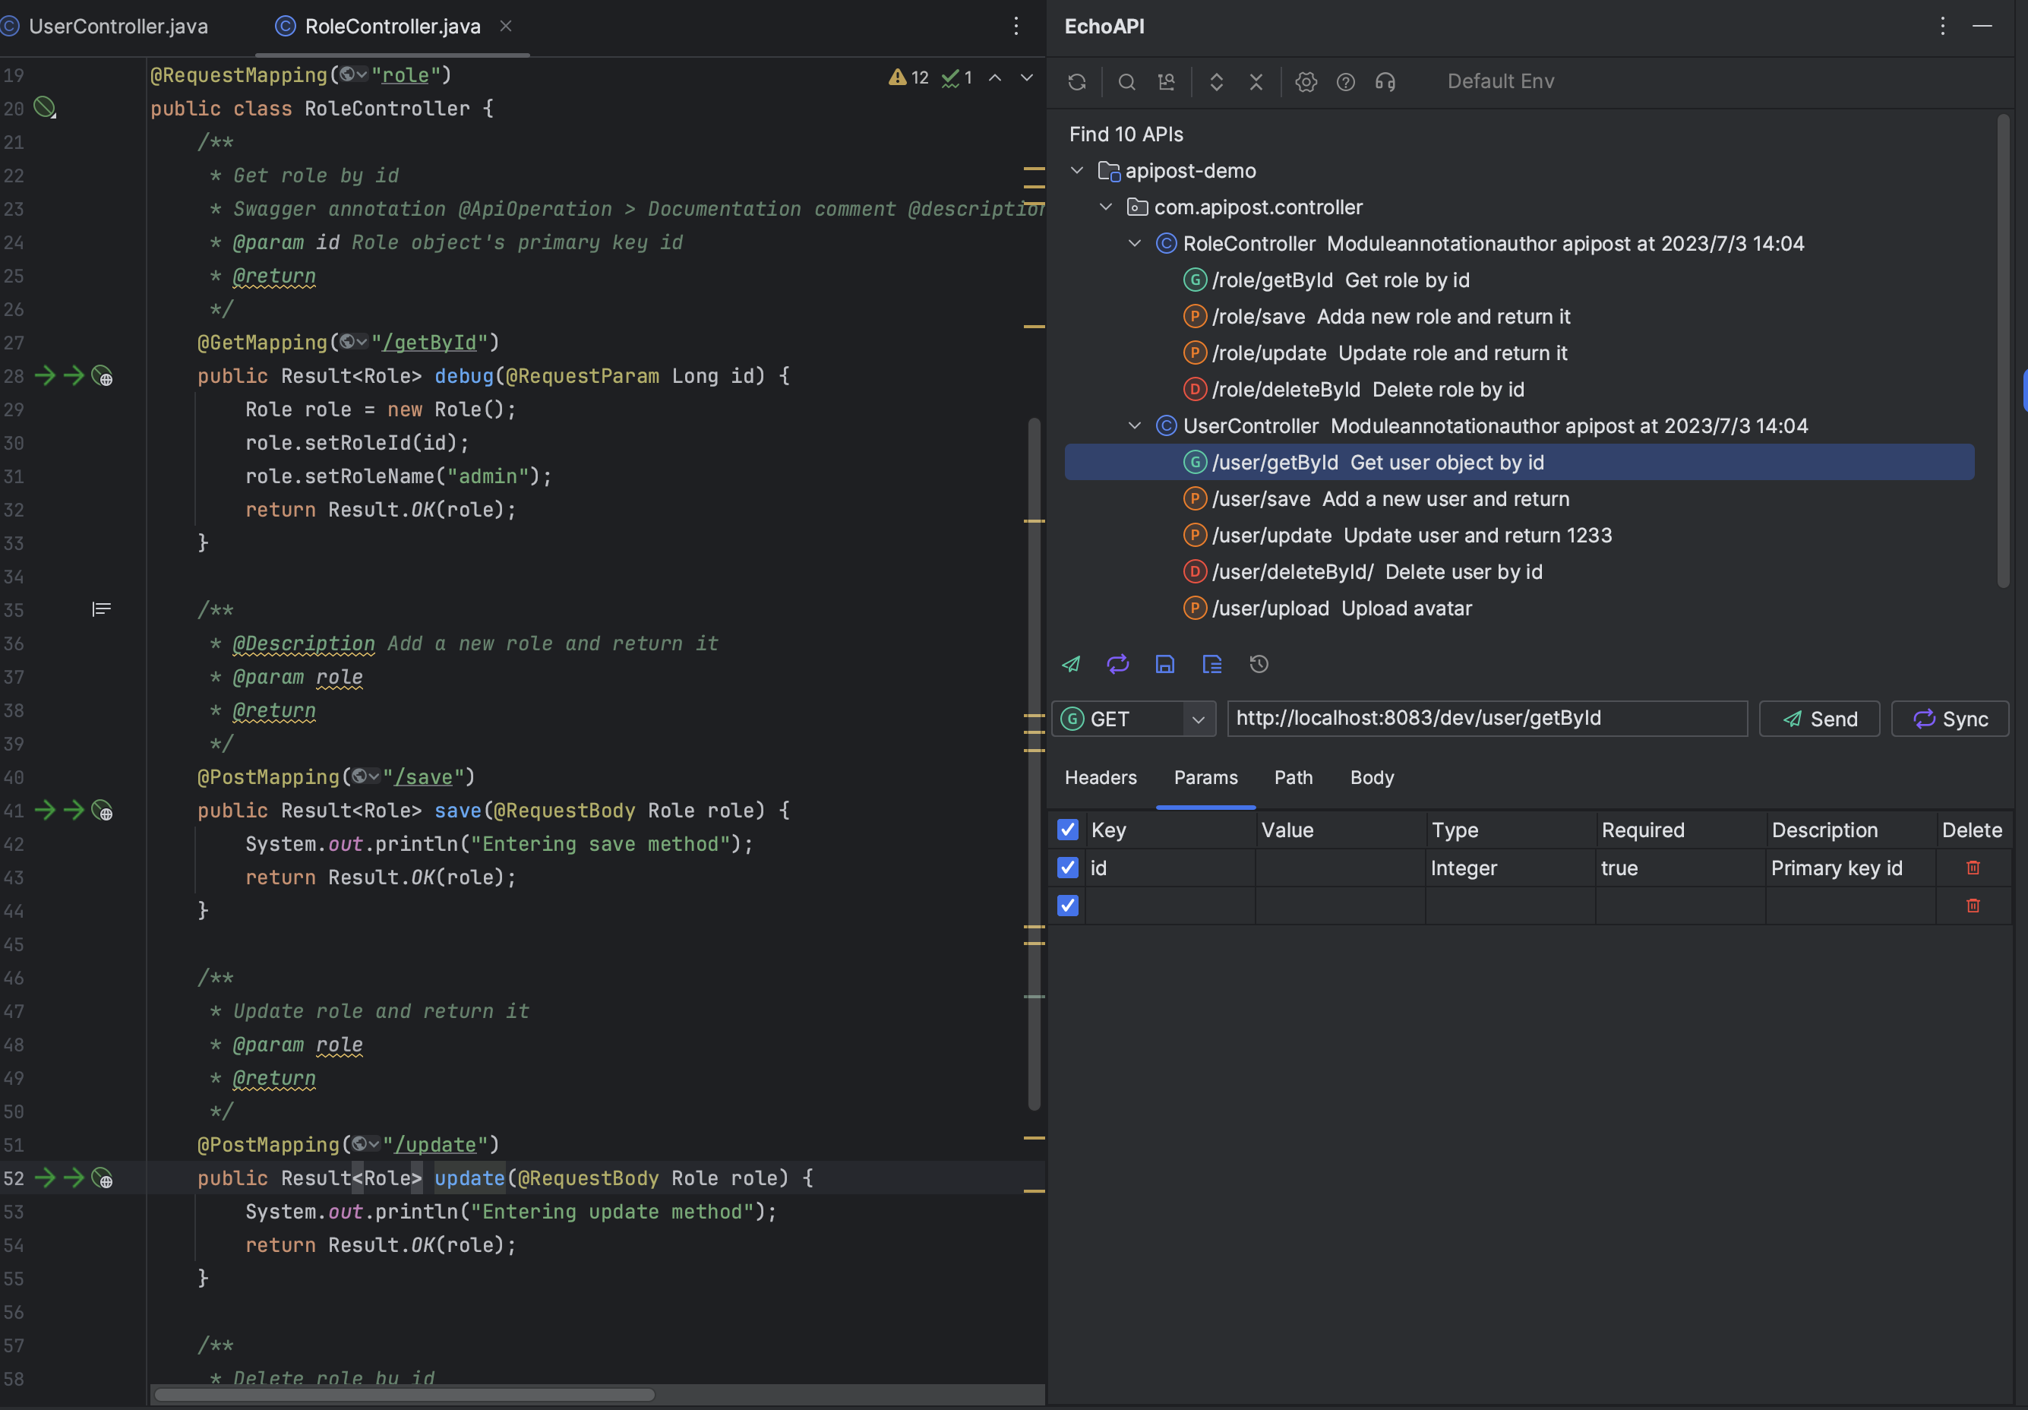
Task: Collapse the apipost-demo tree node
Action: (x=1077, y=170)
